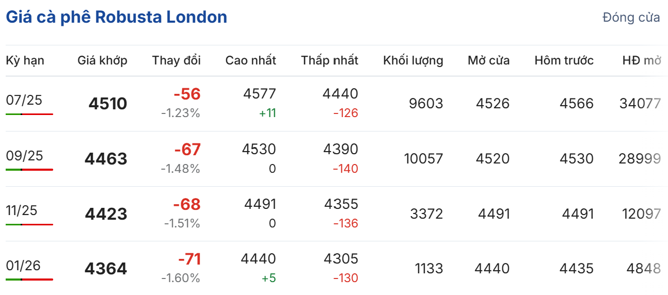Click the 'Khối lượng' column header
668x295 pixels.
pyautogui.click(x=413, y=60)
